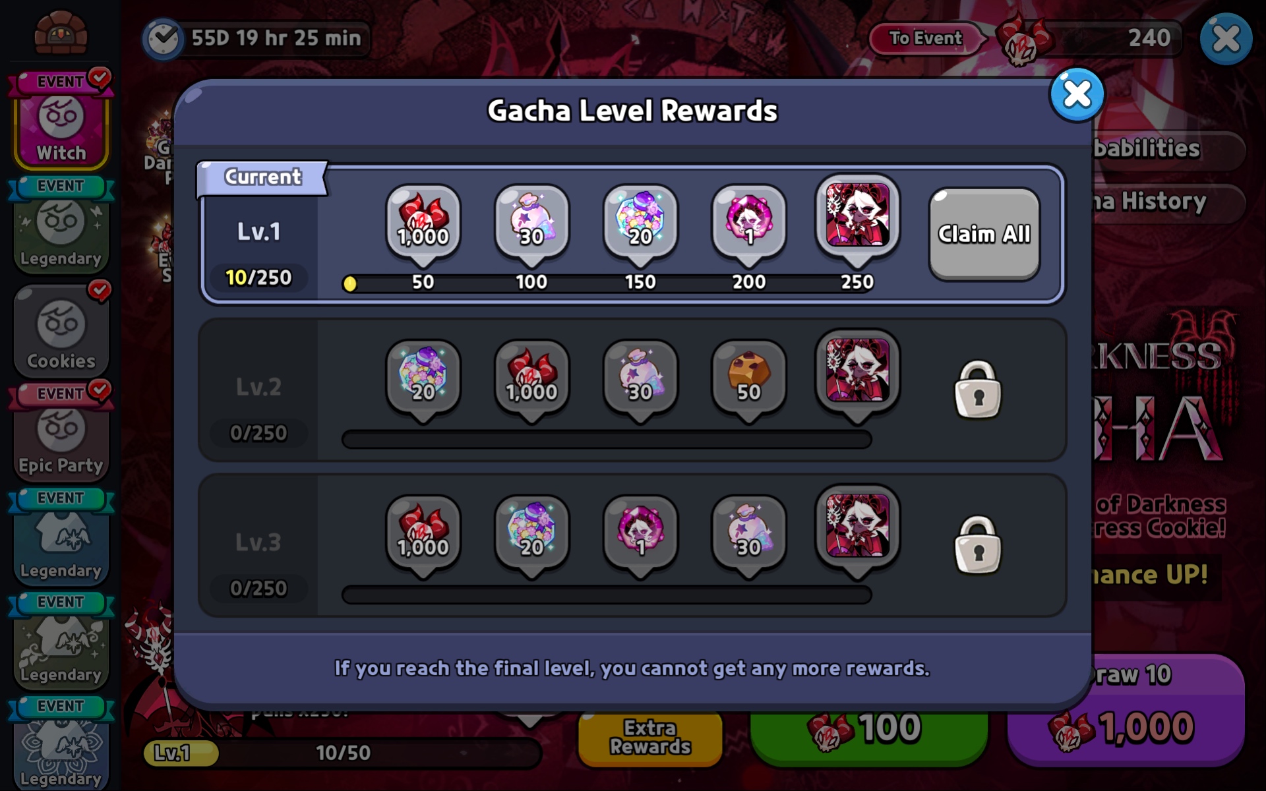Screen dimensions: 1266x791
Task: Select the Epic Party event tab
Action: click(x=61, y=432)
